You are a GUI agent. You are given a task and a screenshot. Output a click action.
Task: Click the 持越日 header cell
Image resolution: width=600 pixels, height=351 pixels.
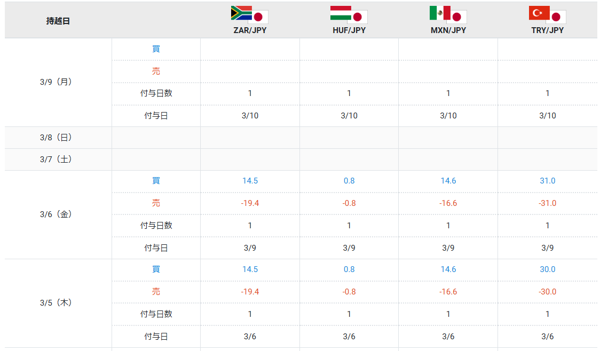tap(58, 21)
